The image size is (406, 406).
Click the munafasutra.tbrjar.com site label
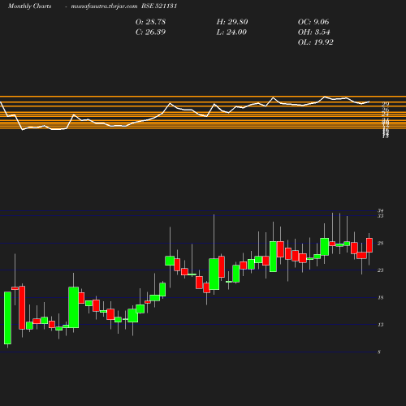pos(104,6)
